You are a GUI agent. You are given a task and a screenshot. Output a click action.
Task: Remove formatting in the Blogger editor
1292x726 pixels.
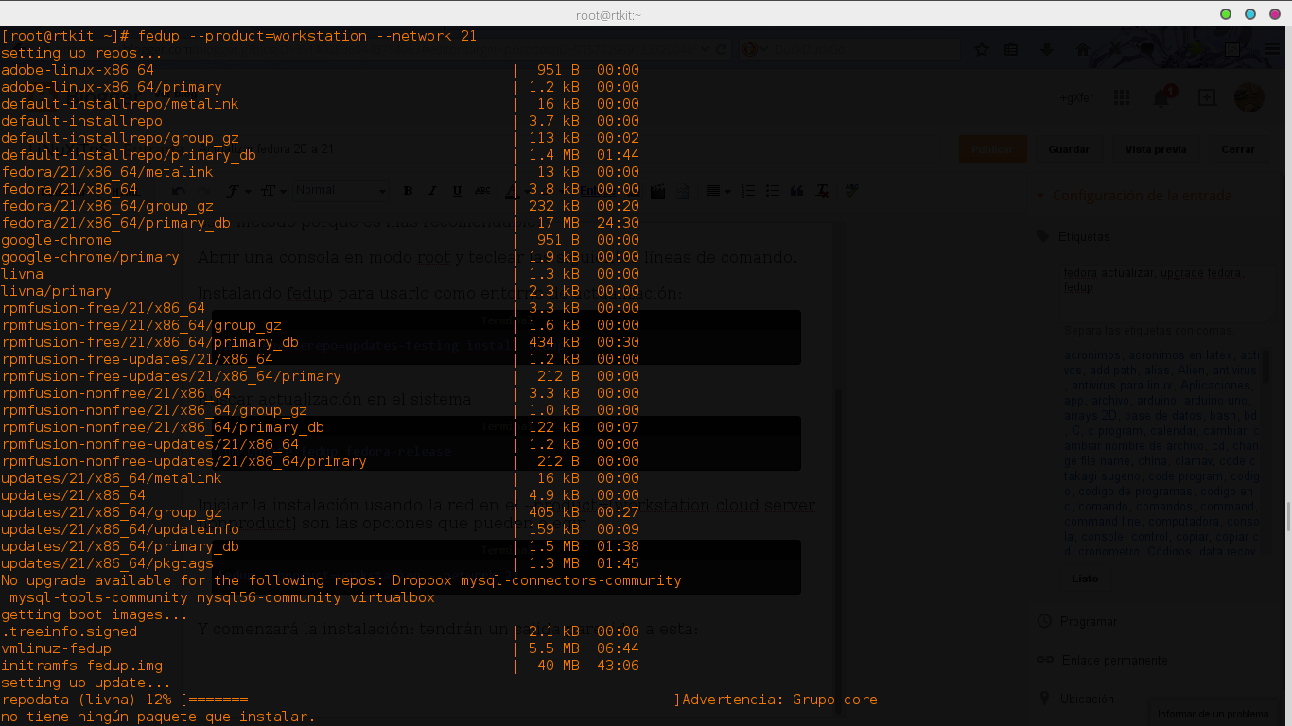[823, 191]
